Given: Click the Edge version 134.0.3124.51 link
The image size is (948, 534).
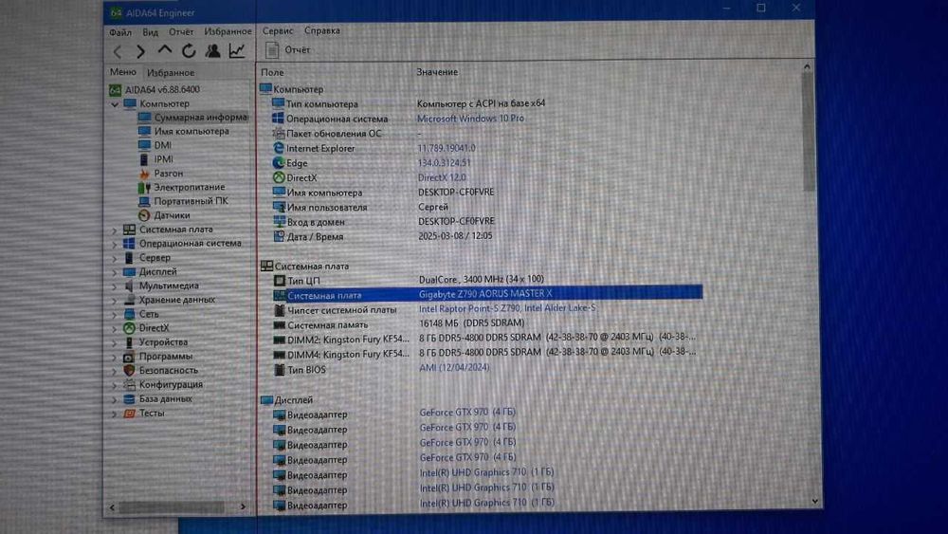Looking at the screenshot, I should point(445,163).
